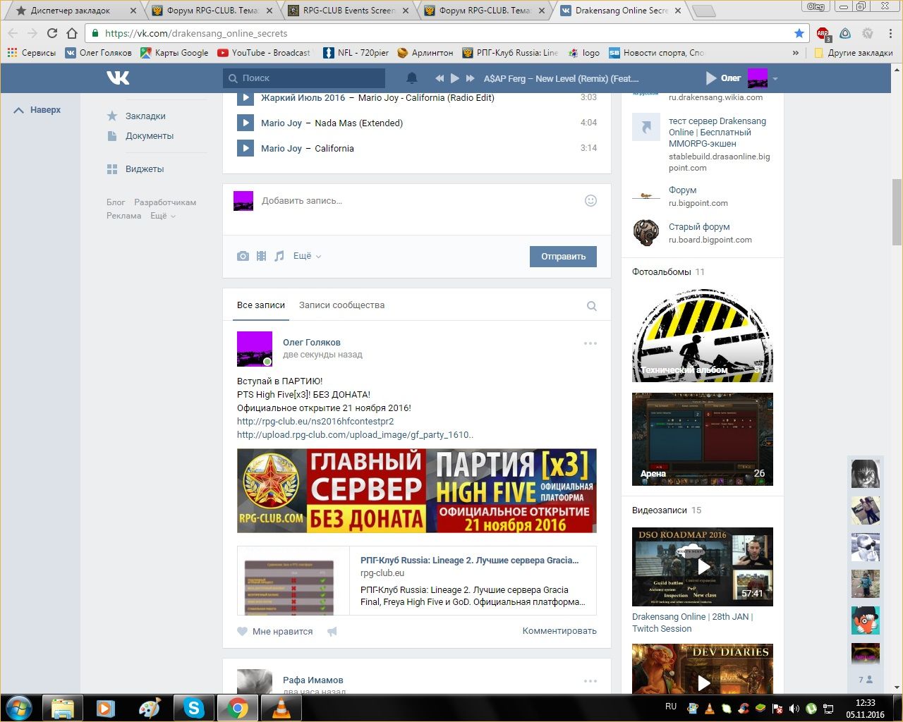Open the options menu on Олег Голяков's post
This screenshot has width=903, height=722.
[590, 343]
